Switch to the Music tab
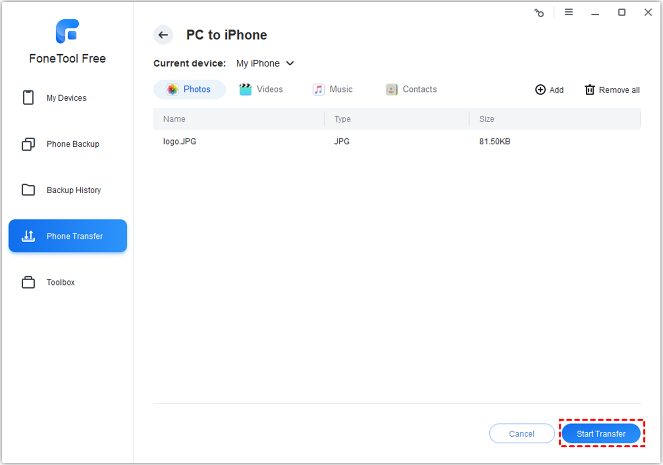 pyautogui.click(x=333, y=89)
